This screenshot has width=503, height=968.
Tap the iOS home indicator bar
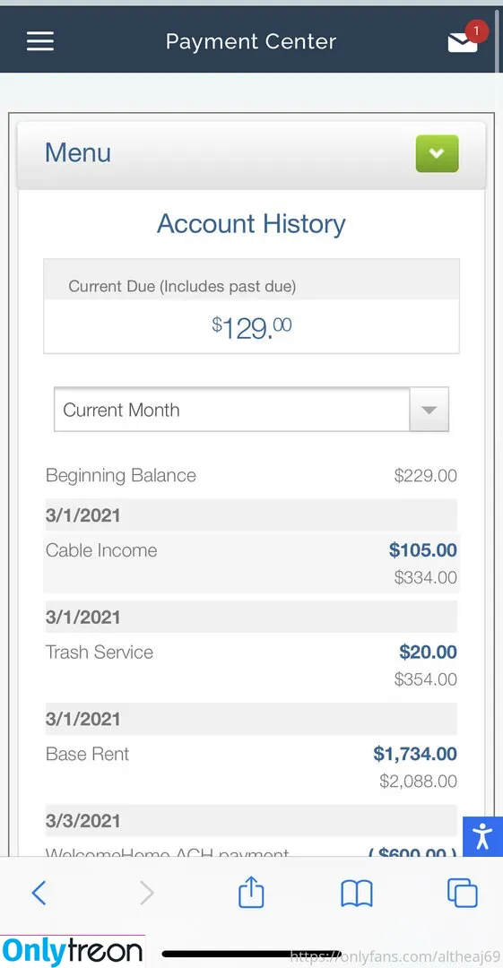[x=251, y=953]
